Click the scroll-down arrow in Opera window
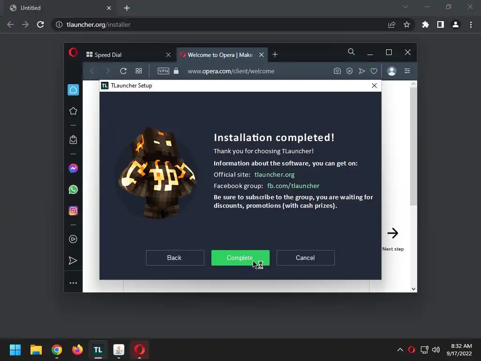Viewport: 481px width, 361px height. (x=413, y=289)
